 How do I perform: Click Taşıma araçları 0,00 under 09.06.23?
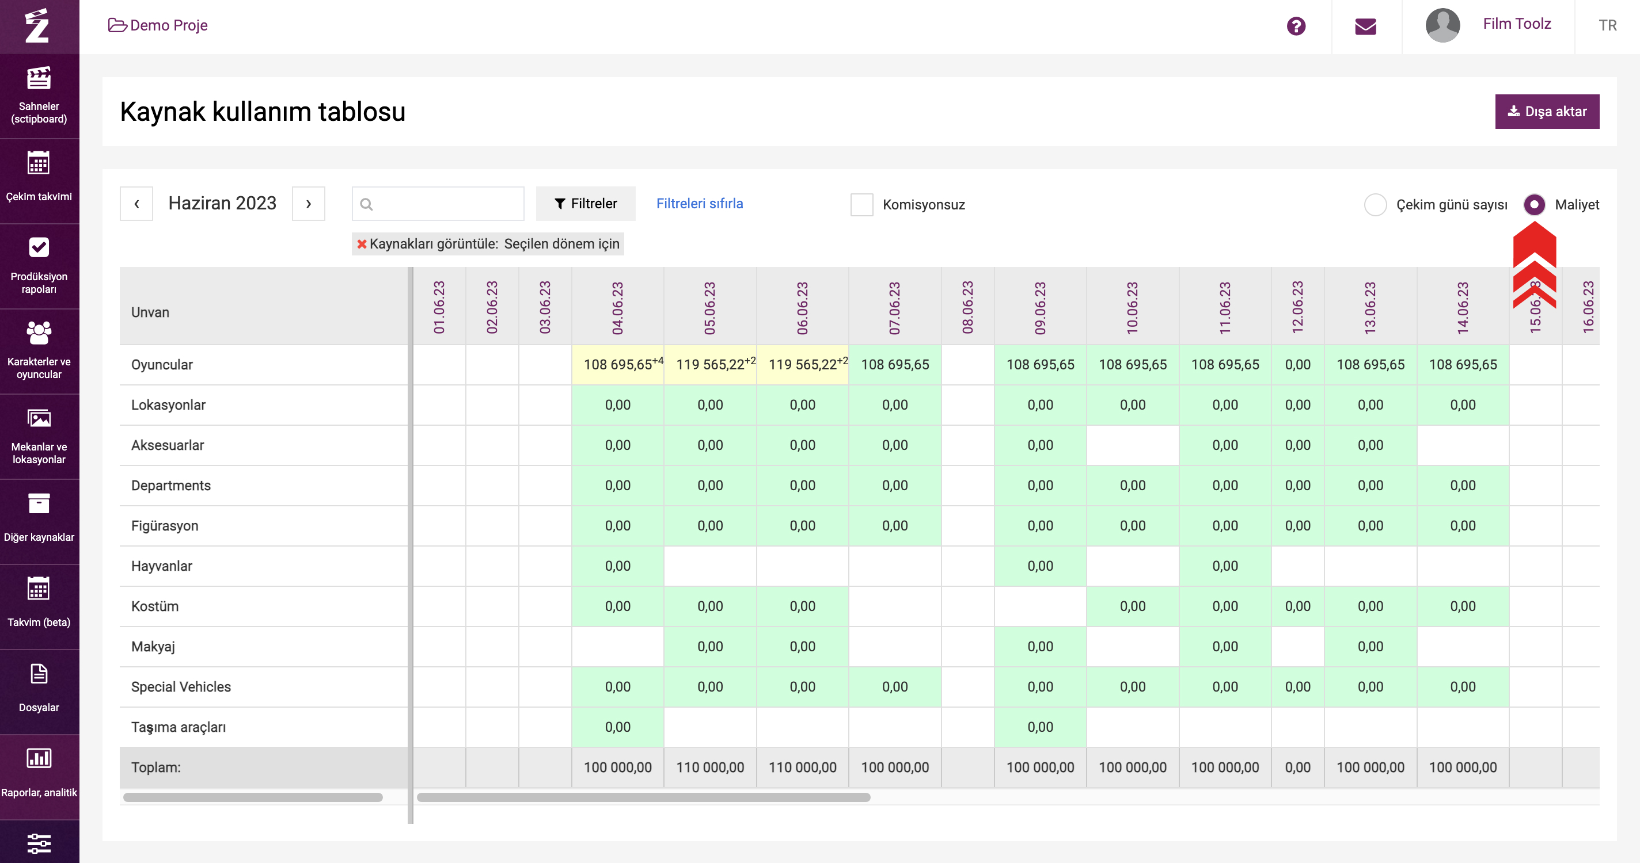(1041, 727)
